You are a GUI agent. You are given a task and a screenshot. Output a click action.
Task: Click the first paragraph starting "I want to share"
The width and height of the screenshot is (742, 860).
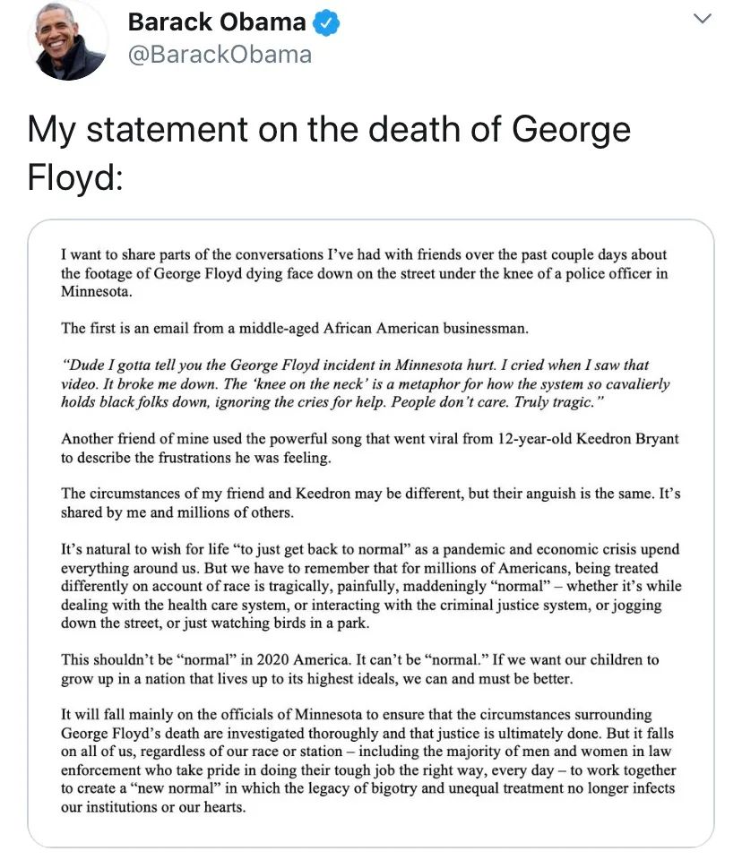click(x=364, y=273)
